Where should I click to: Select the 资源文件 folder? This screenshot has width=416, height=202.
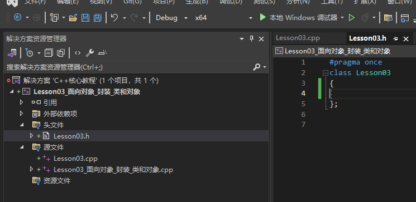pos(57,181)
